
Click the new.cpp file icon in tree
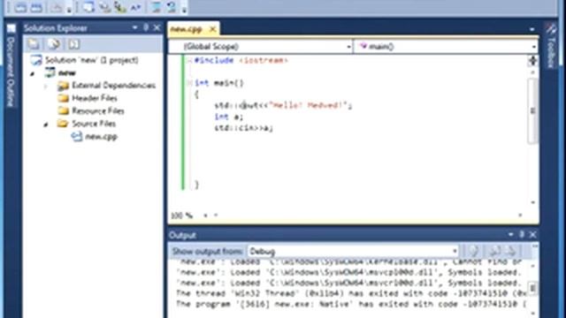(x=77, y=136)
